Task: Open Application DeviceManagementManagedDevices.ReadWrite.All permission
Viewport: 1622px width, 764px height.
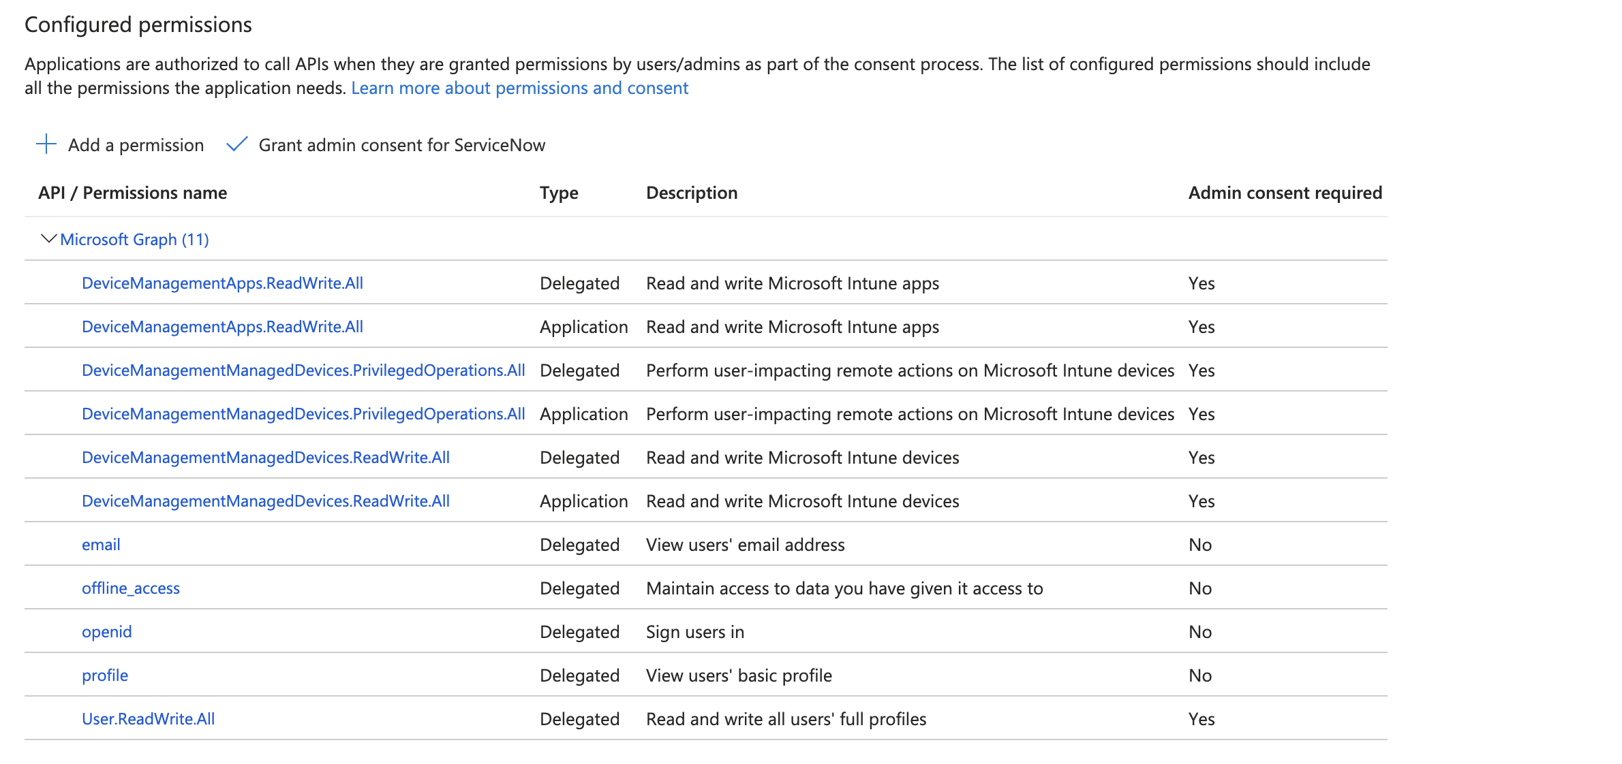Action: pos(266,501)
